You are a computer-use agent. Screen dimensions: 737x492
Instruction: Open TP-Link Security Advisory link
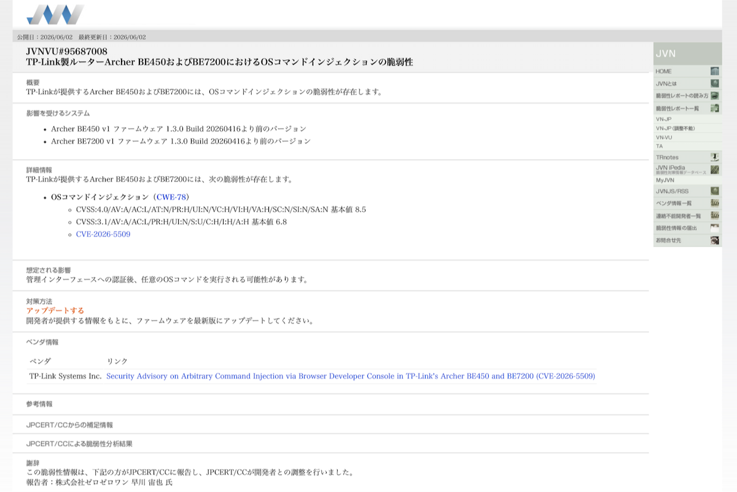(351, 376)
